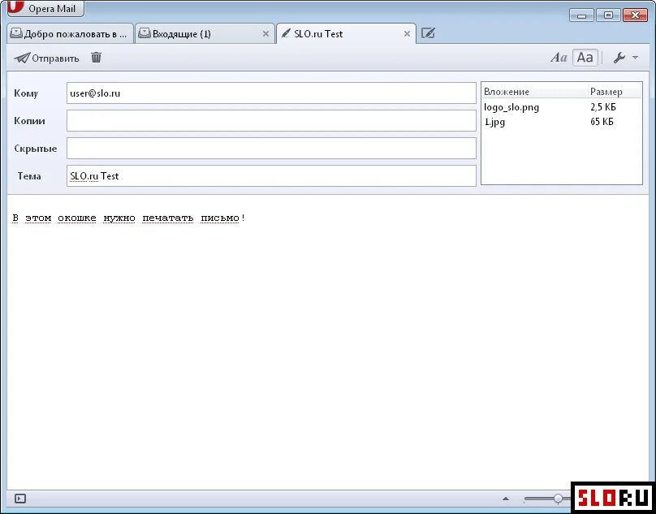This screenshot has height=514, width=656.
Task: Close the Opera Mail window
Action: 635,15
